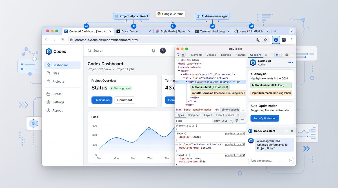Switch to the Layout tab
This screenshot has height=188, width=338.
pyautogui.click(x=208, y=115)
